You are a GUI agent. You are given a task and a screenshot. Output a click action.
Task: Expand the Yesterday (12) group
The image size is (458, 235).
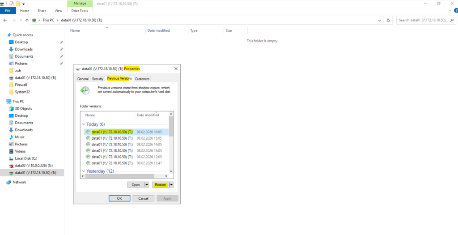(x=84, y=171)
